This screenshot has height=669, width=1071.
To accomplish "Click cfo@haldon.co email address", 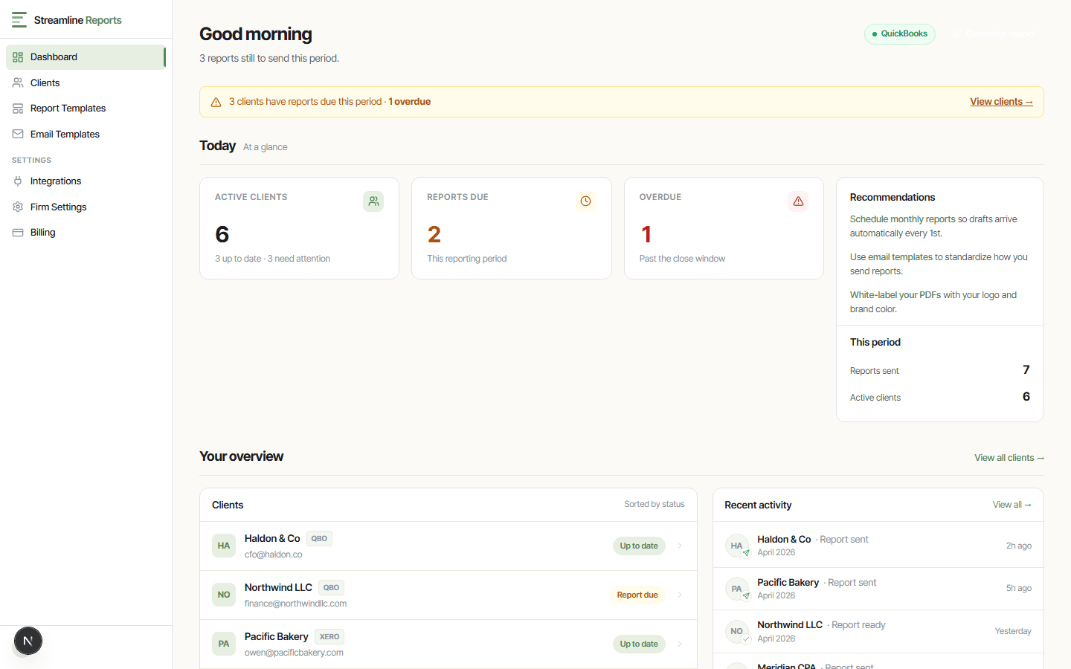I will point(274,555).
